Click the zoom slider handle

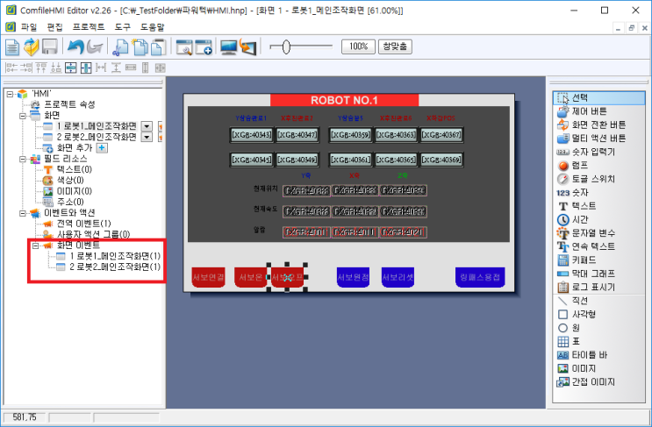pyautogui.click(x=286, y=47)
